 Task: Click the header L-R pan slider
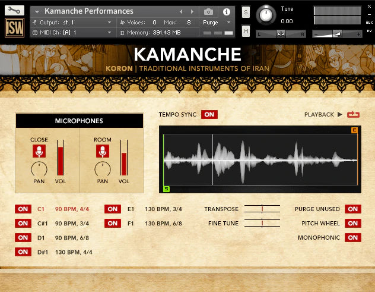click(x=281, y=34)
